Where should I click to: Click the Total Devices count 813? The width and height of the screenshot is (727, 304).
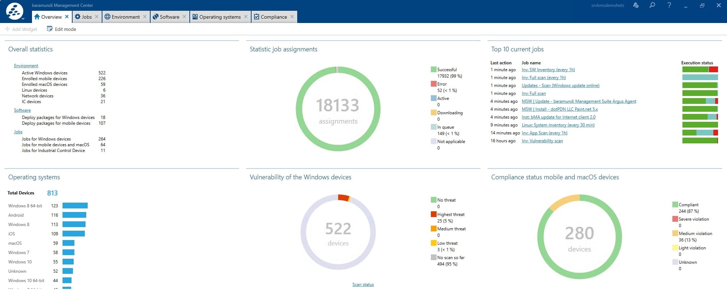[x=52, y=193]
